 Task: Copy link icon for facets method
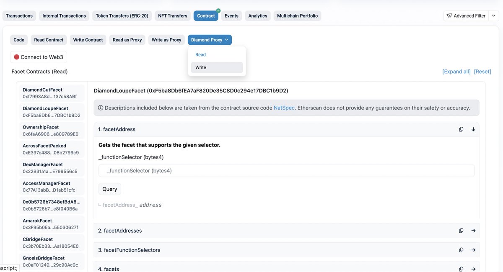click(461, 269)
